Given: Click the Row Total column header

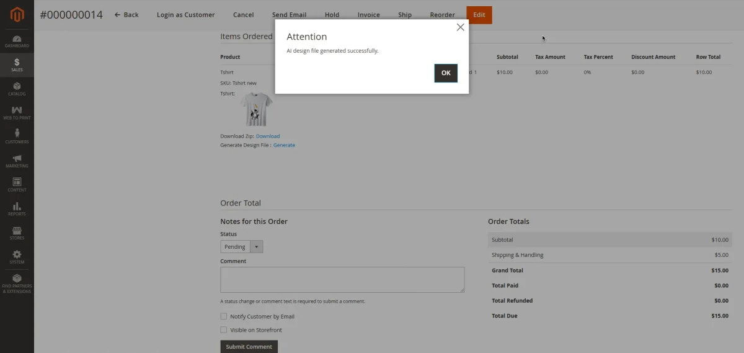Looking at the screenshot, I should (708, 57).
